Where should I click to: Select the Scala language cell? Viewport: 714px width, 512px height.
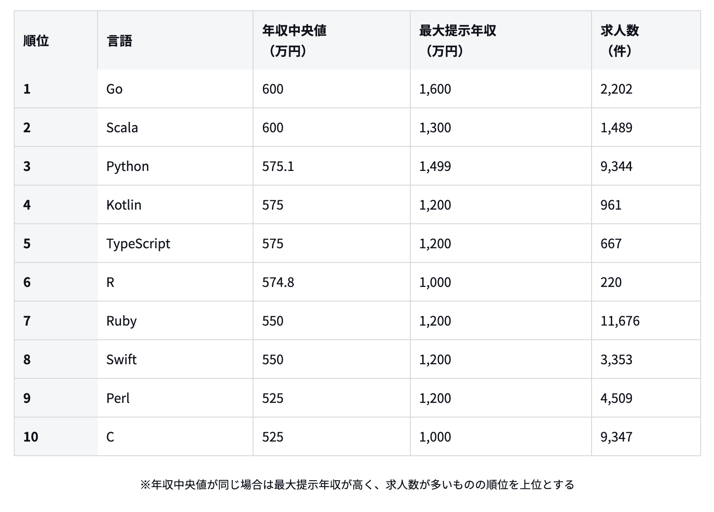122,128
